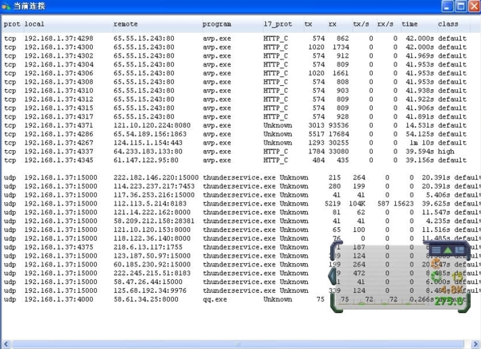Click remote address 60.185.230.92:15000
The height and width of the screenshot is (349, 481).
152,265
